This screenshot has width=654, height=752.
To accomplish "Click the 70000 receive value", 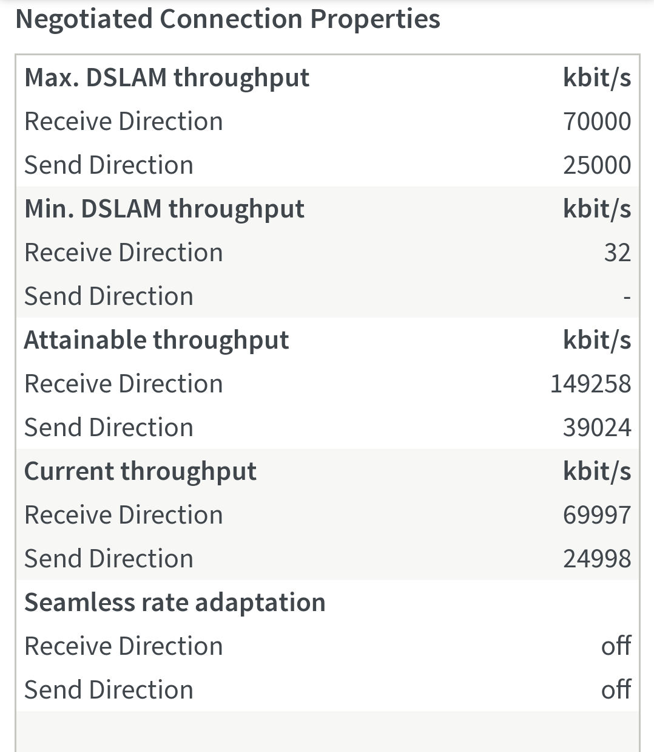I will (596, 121).
